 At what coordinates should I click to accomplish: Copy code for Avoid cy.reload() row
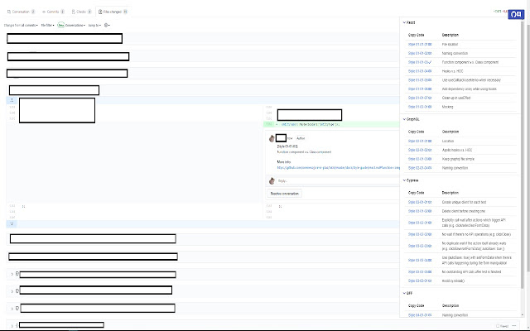tap(420, 281)
